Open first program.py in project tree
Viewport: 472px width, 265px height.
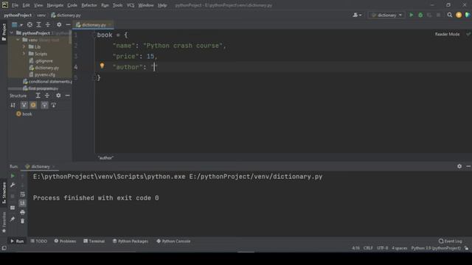tap(41, 88)
